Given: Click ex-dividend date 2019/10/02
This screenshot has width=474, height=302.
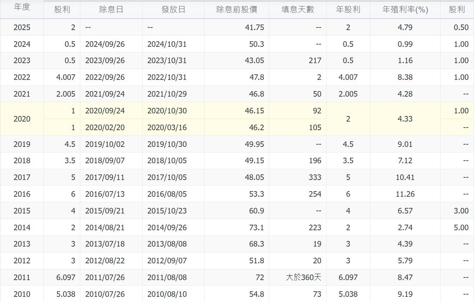Looking at the screenshot, I should (x=105, y=144).
